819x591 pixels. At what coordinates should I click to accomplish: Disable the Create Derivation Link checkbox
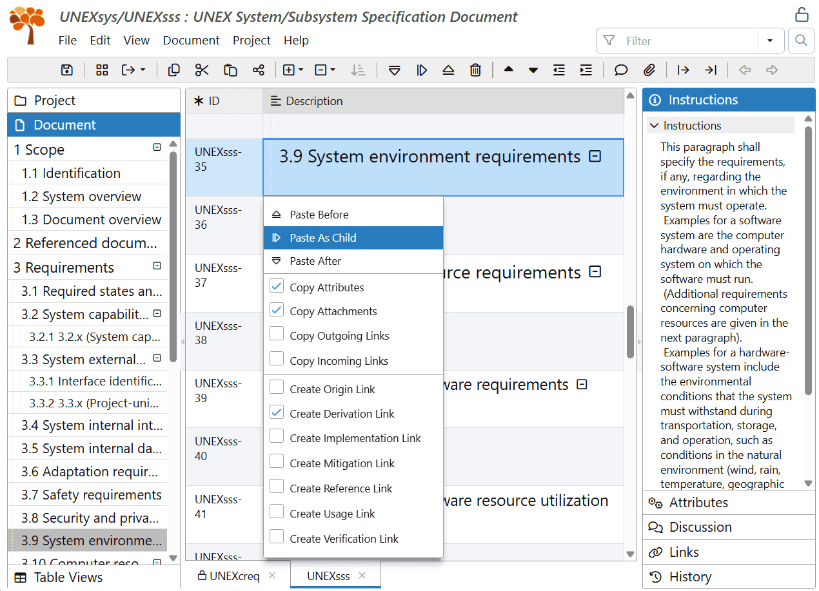pyautogui.click(x=277, y=413)
